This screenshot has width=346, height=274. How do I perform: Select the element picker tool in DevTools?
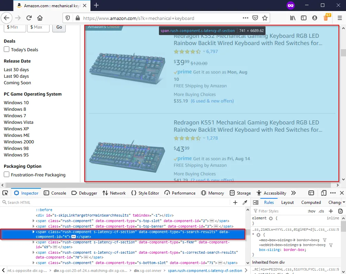point(5,193)
